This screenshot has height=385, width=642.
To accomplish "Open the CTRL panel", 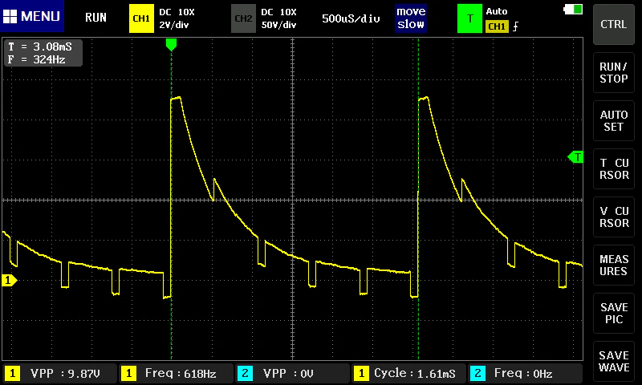I will pyautogui.click(x=613, y=24).
